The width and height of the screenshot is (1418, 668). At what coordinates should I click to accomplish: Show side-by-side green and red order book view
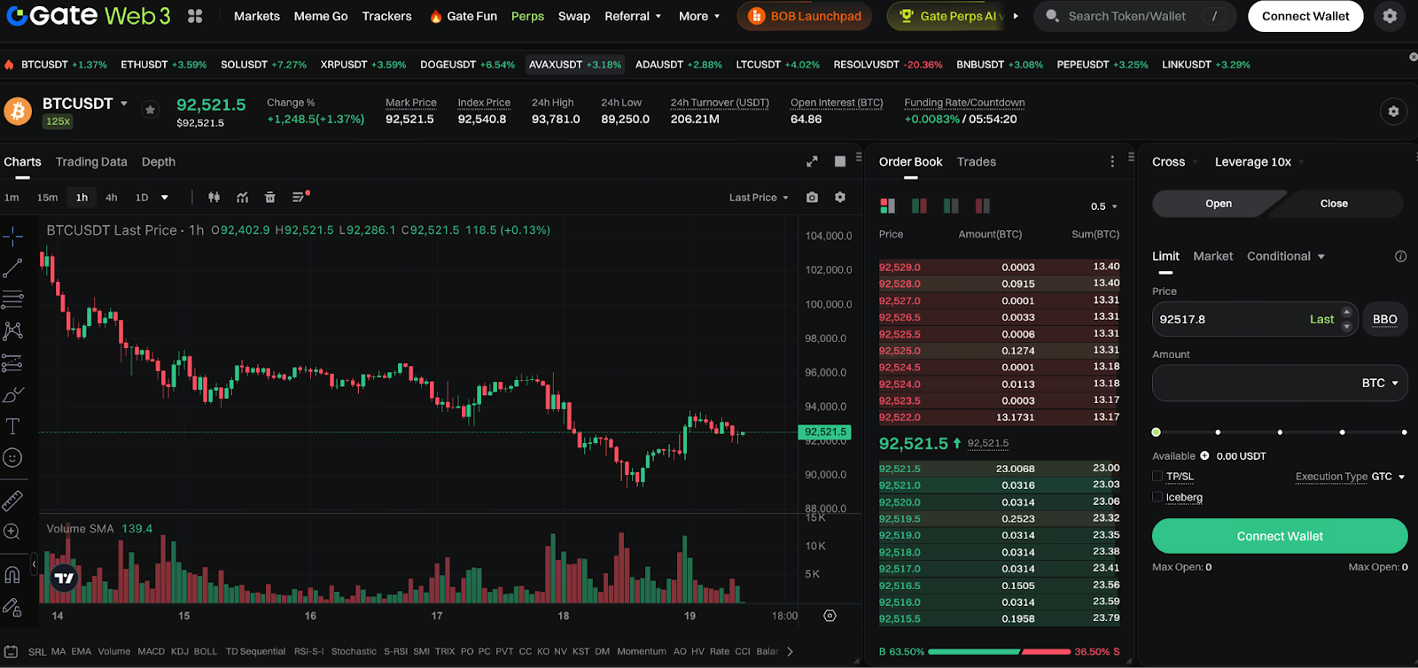point(919,206)
